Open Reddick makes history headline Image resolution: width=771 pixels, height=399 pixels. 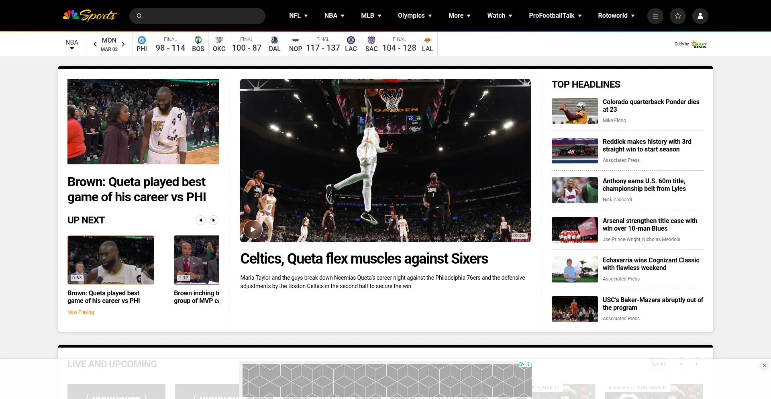[647, 145]
